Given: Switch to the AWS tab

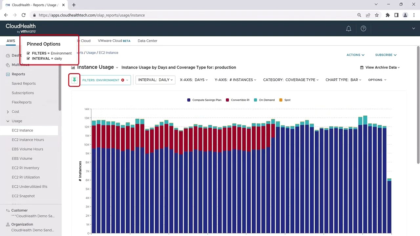Looking at the screenshot, I should (x=11, y=41).
